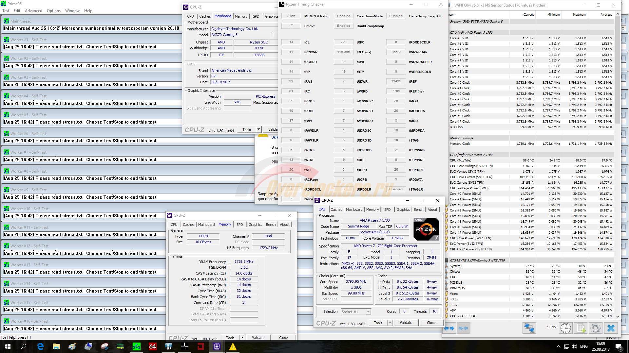This screenshot has width=629, height=353.
Task: Click the AIDA64 taskbar icon
Action: [x=153, y=346]
